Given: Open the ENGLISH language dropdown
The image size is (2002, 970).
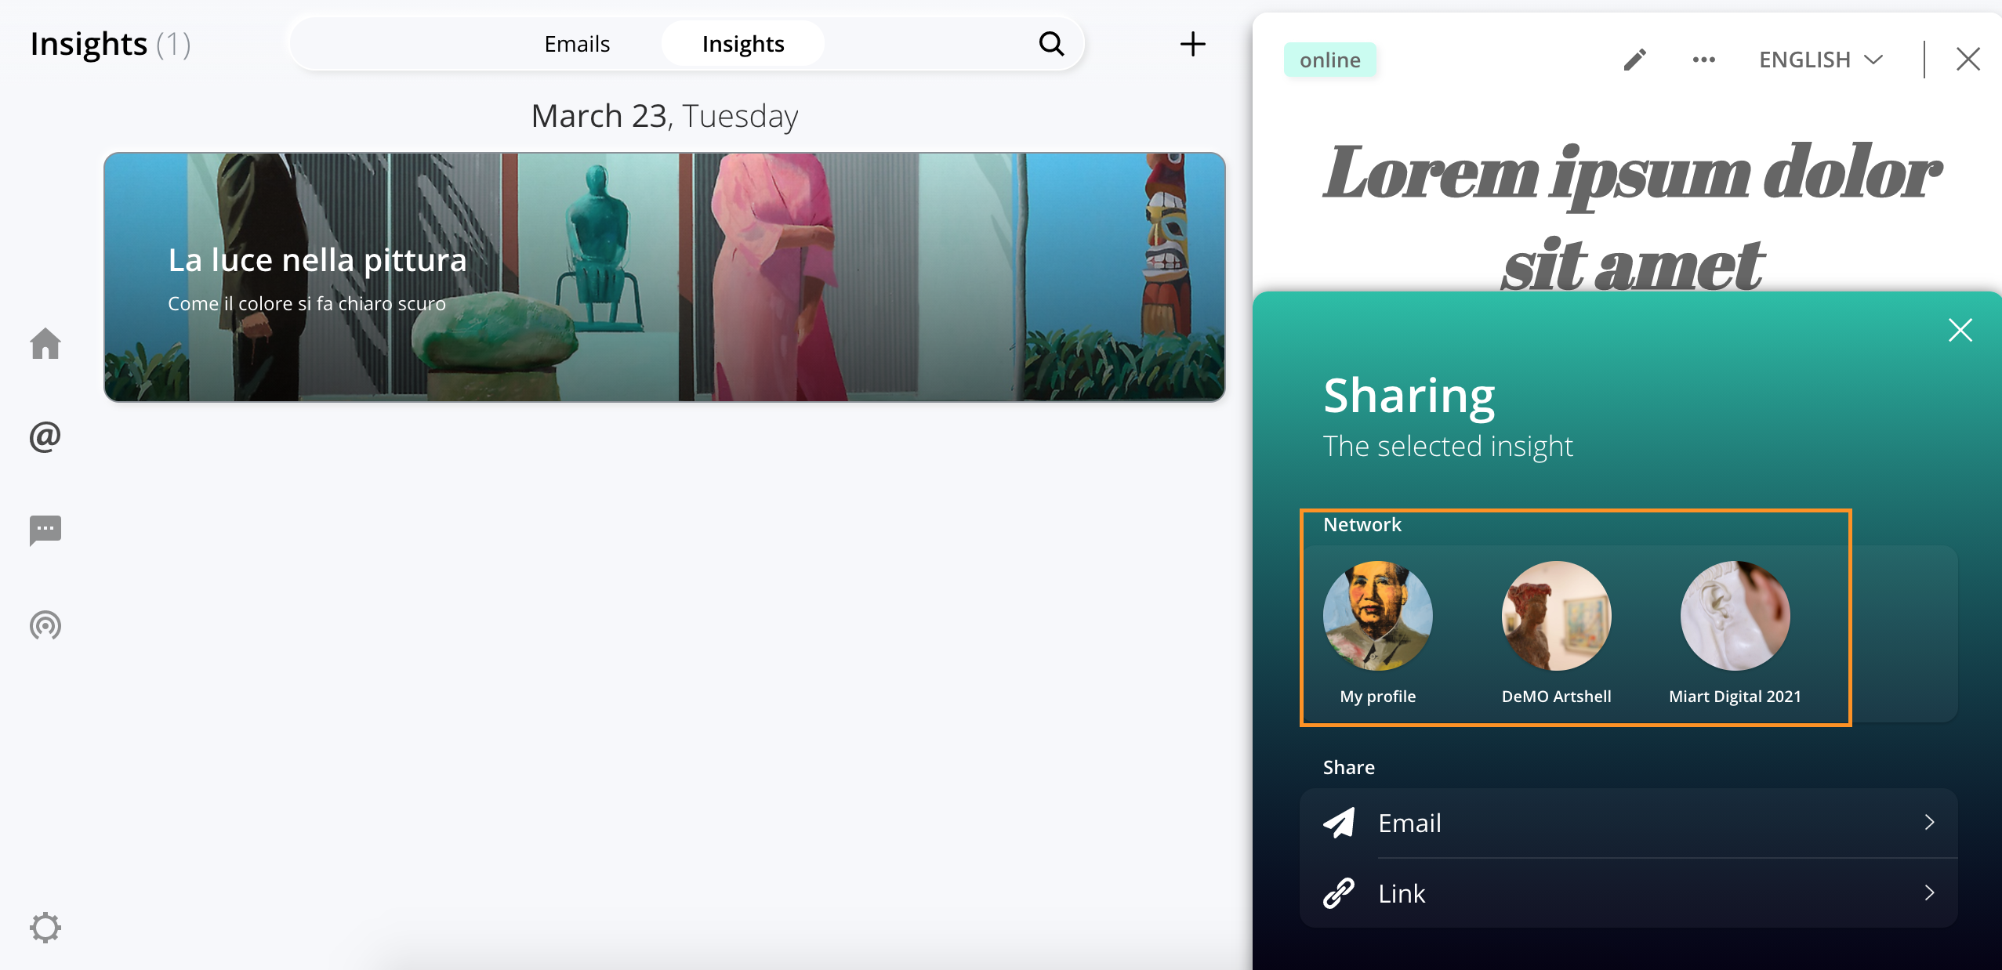Looking at the screenshot, I should coord(1820,60).
